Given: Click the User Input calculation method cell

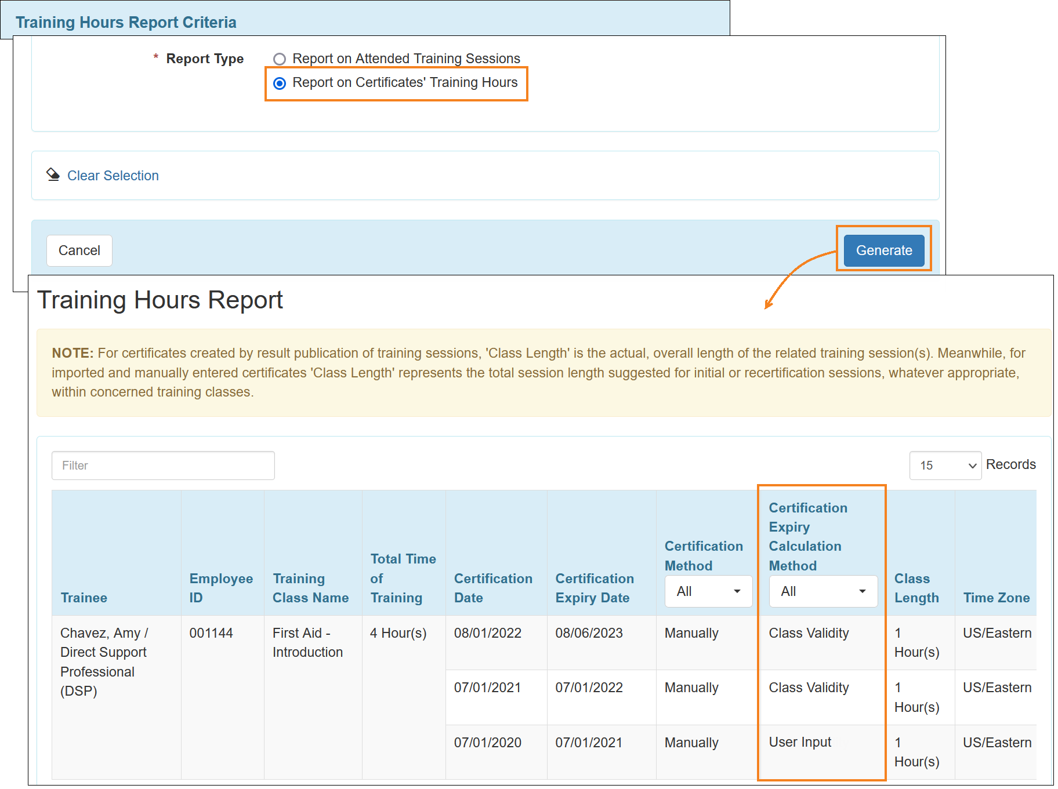Looking at the screenshot, I should 800,742.
